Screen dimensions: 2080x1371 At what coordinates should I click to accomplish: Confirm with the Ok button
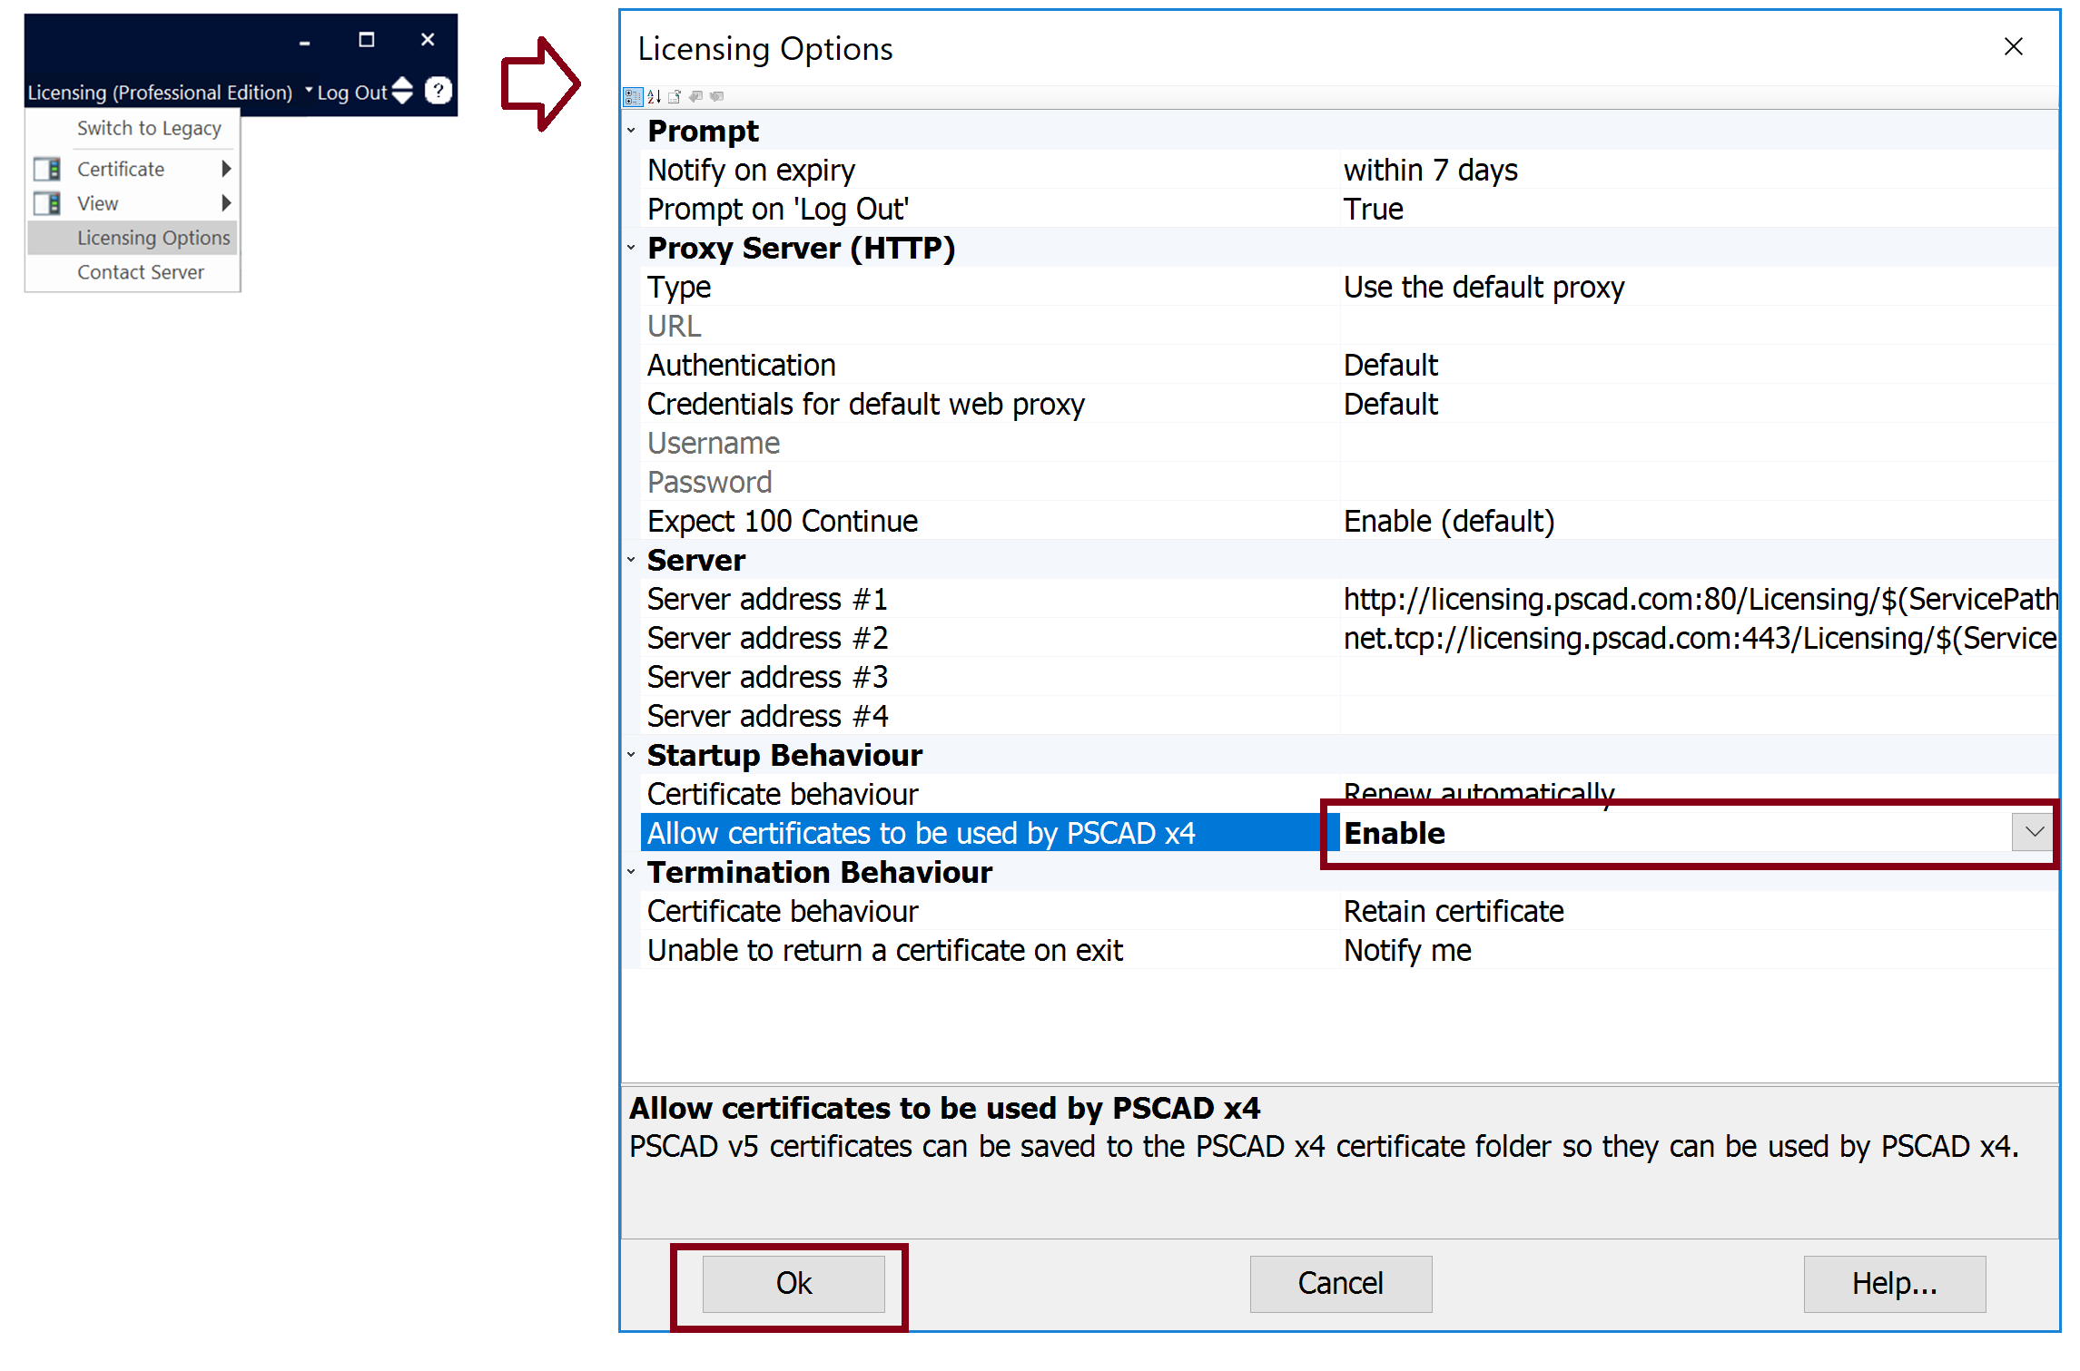[x=794, y=1283]
